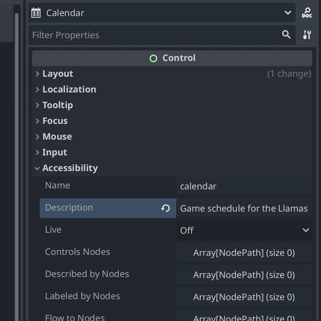
Task: Edit the accessibility Name field showing calendar
Action: coord(244,186)
